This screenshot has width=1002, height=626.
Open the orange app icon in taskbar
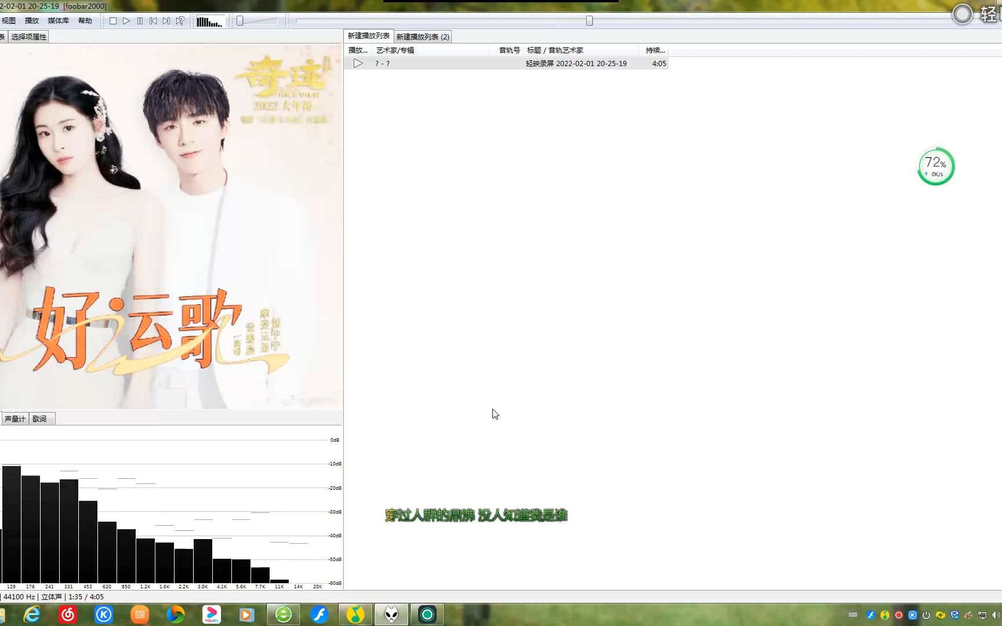140,614
